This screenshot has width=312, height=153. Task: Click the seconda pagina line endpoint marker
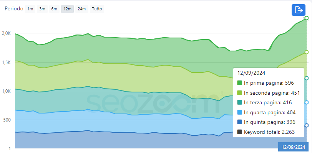[307, 52]
